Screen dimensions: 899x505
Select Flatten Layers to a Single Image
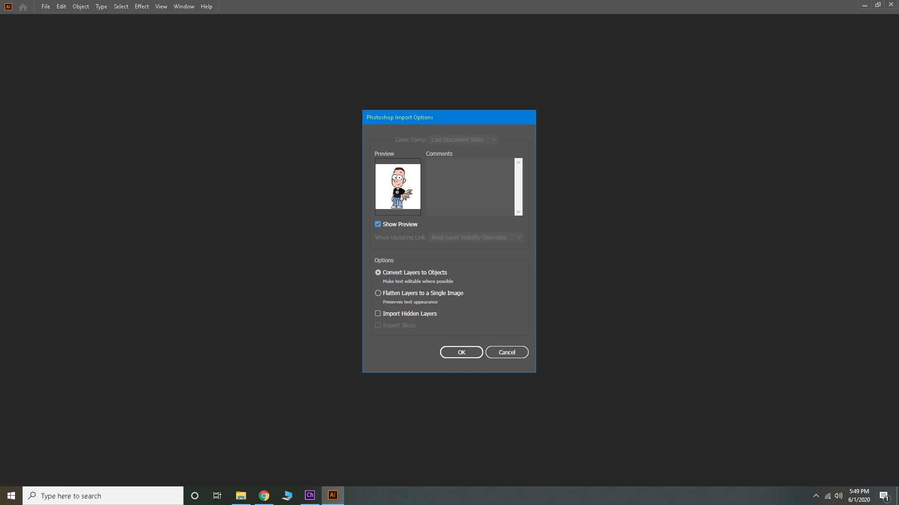point(378,293)
